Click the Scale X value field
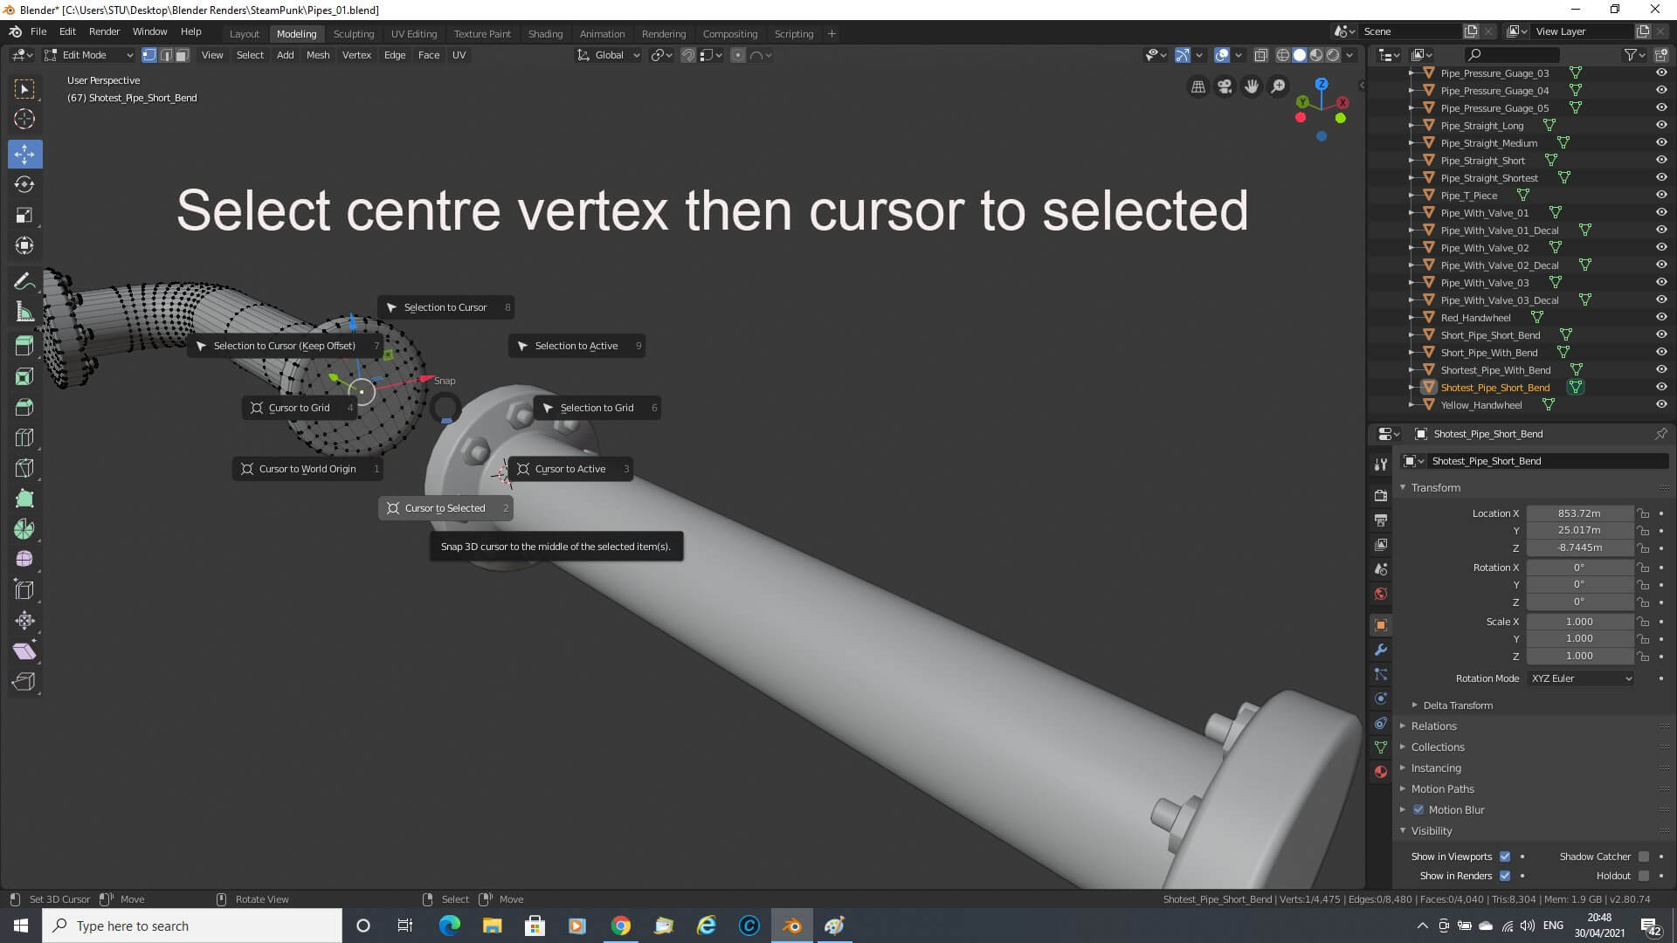The width and height of the screenshot is (1677, 943). [1578, 622]
